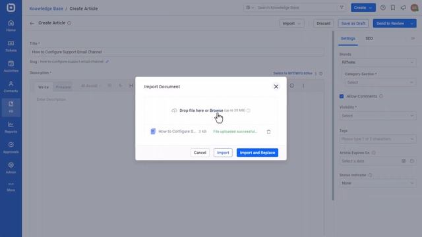Open Reports from the sidebar

pyautogui.click(x=11, y=127)
